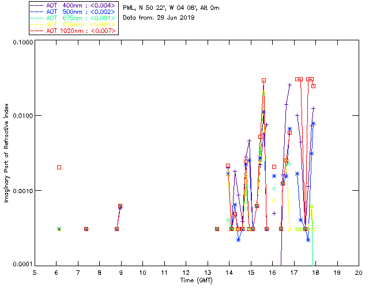Click the 'Time (GMT)' x-axis title
369x295 pixels.
coord(196,280)
